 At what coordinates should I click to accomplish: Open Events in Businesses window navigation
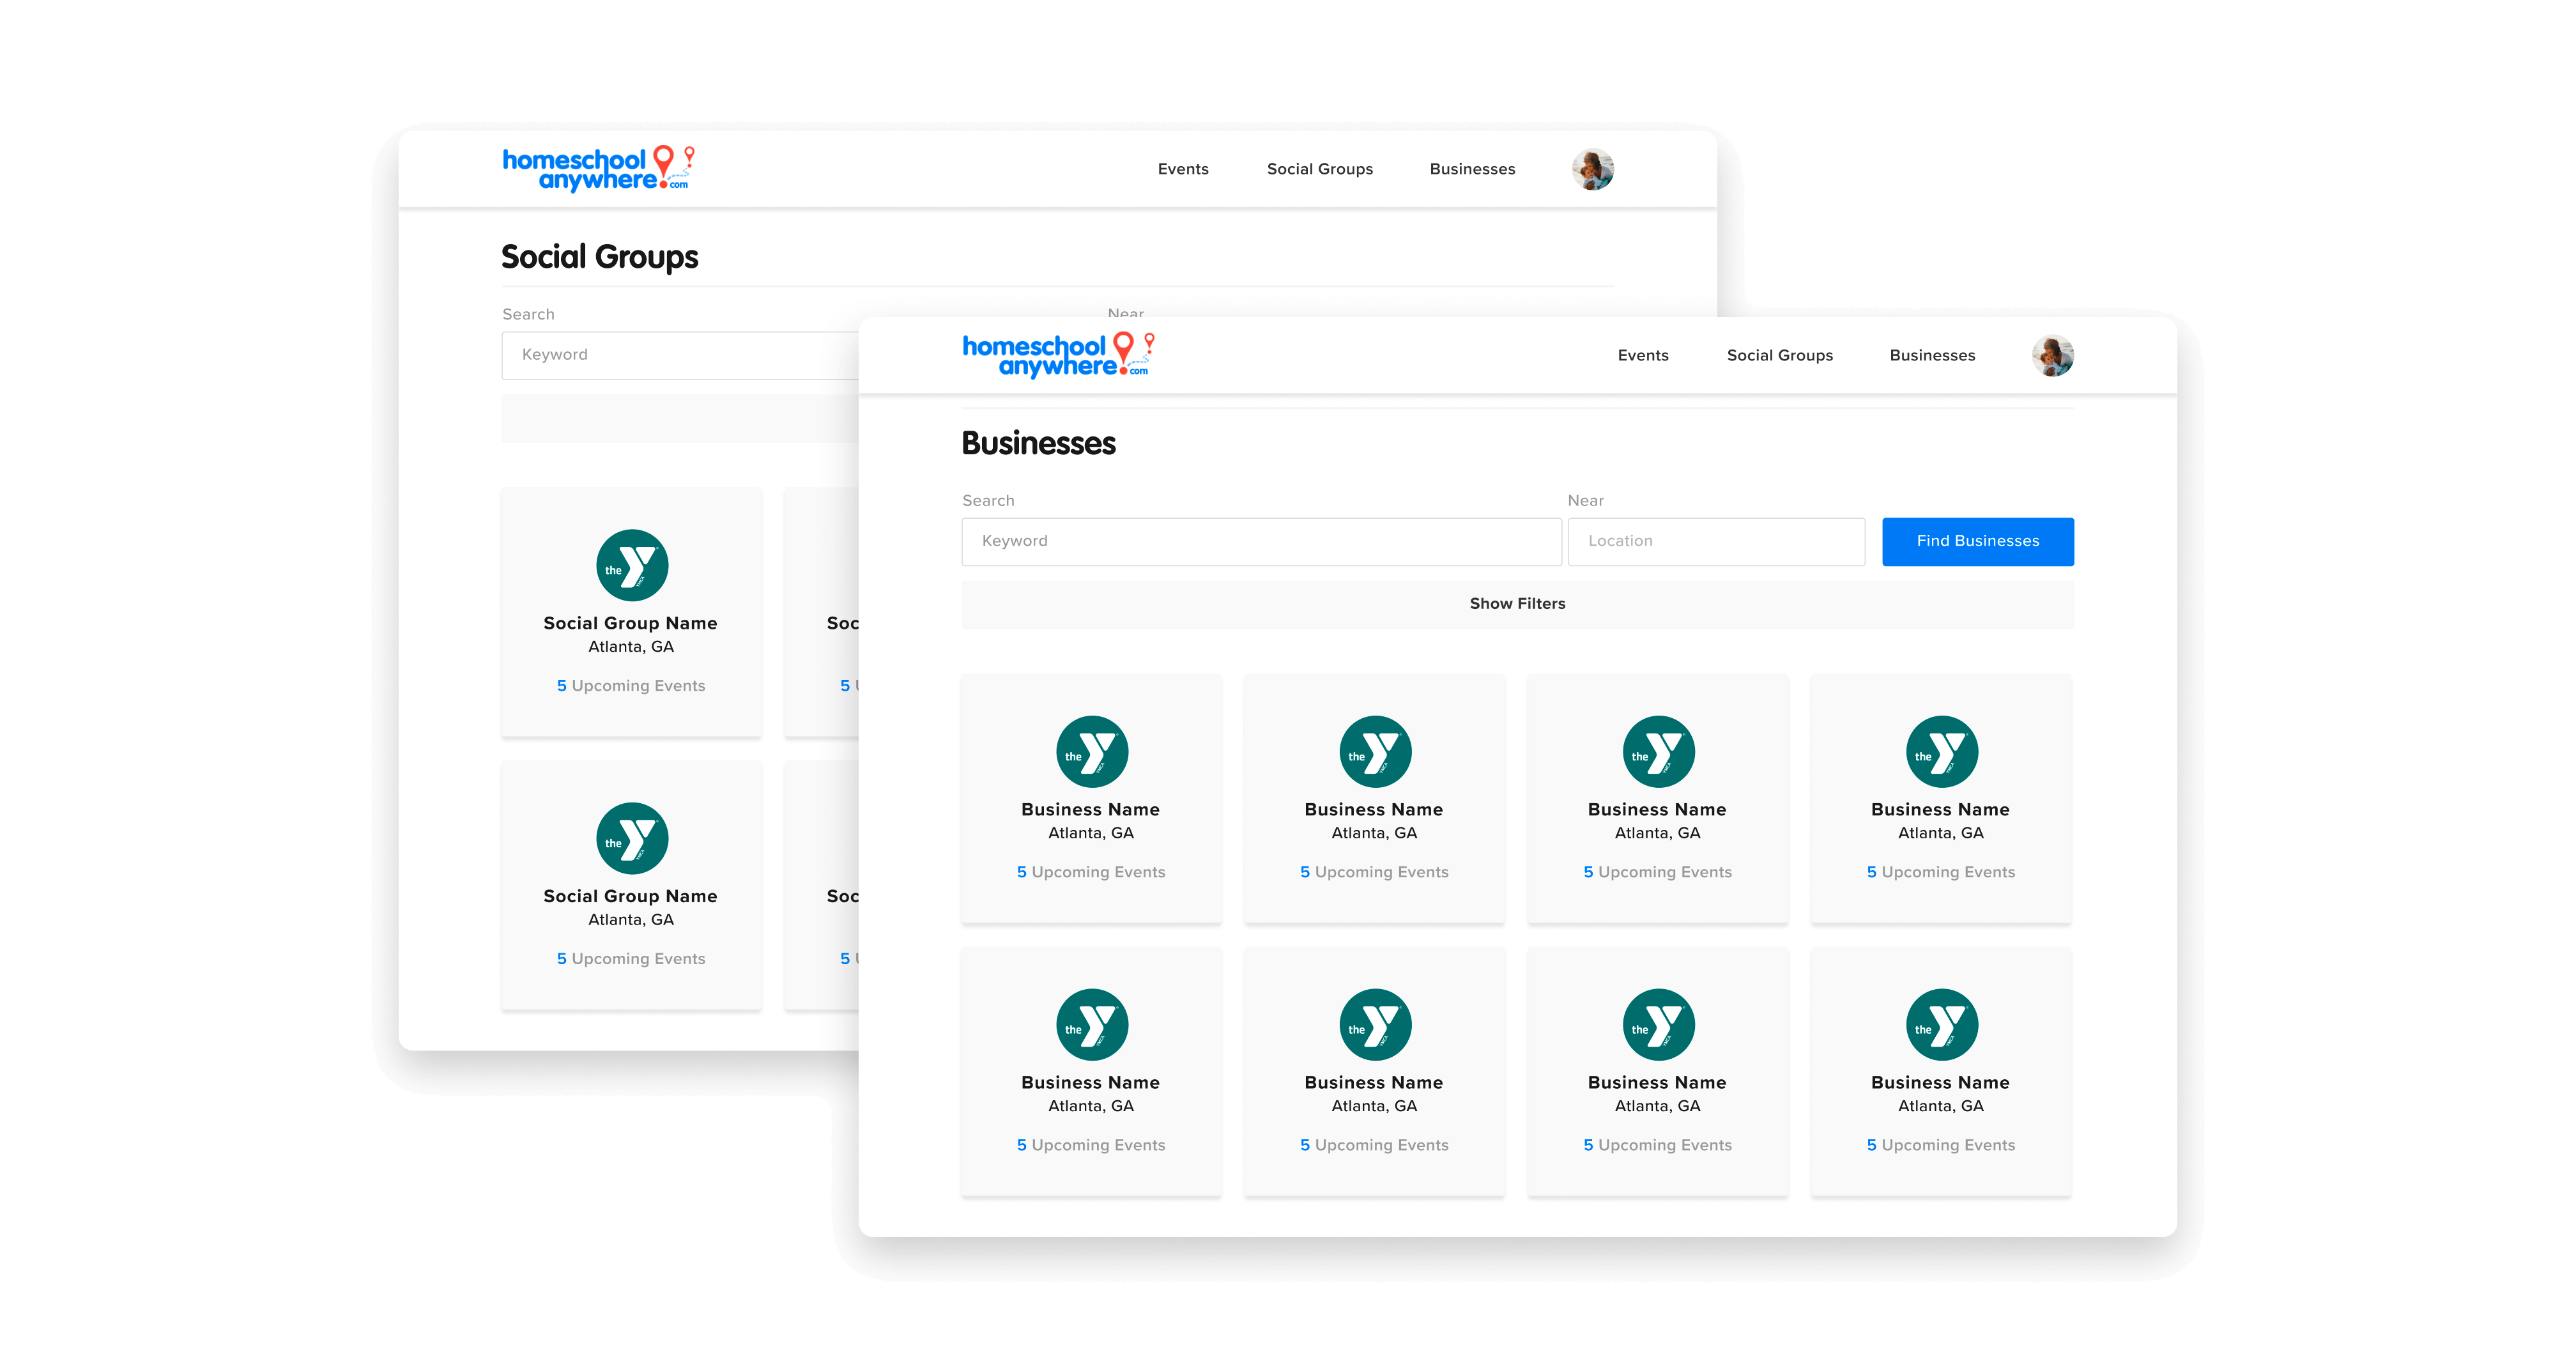pos(1642,356)
